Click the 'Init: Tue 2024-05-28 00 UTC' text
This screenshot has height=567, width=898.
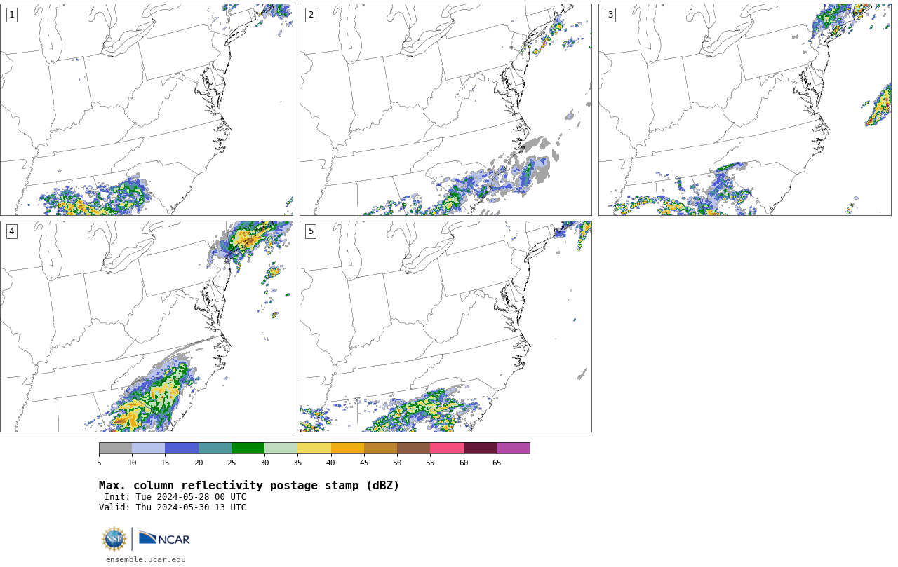(175, 497)
